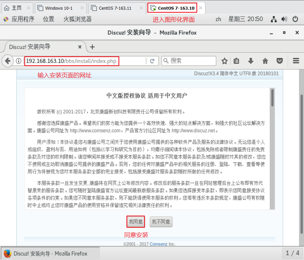Image resolution: width=304 pixels, height=260 pixels.
Task: Click the heading 中文版授权协议 适用于中文用户
Action: pos(147,96)
